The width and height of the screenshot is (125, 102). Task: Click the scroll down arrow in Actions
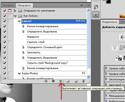pyautogui.click(x=89, y=77)
